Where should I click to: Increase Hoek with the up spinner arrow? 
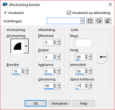tap(86, 56)
